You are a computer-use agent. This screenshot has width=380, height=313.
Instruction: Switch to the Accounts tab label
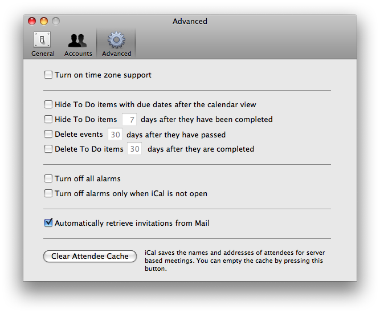pyautogui.click(x=78, y=54)
